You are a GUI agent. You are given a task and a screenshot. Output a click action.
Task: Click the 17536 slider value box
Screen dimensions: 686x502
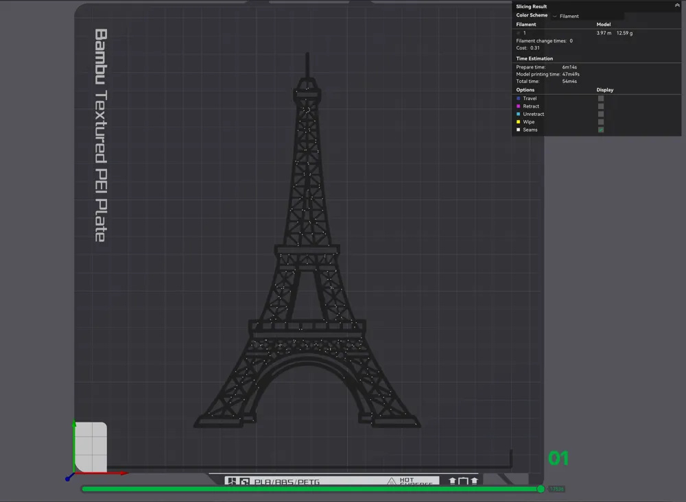[556, 489]
